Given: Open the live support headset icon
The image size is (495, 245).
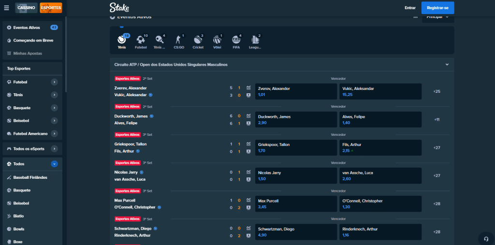Looking at the screenshot, I should point(485,238).
